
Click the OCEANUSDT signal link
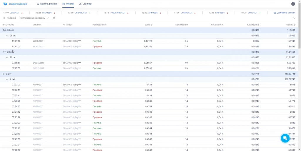[x=81, y=13]
